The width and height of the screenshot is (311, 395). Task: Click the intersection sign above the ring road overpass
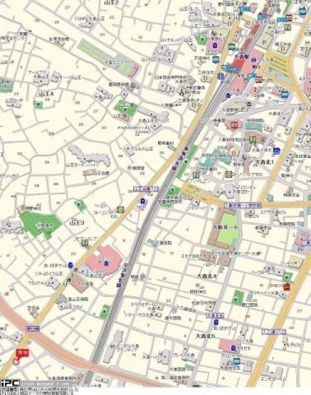tap(34, 328)
